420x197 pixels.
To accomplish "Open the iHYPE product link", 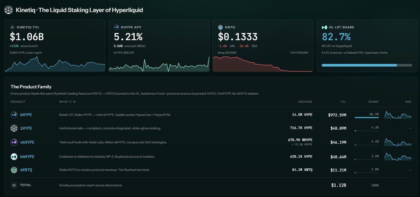I will pyautogui.click(x=26, y=128).
